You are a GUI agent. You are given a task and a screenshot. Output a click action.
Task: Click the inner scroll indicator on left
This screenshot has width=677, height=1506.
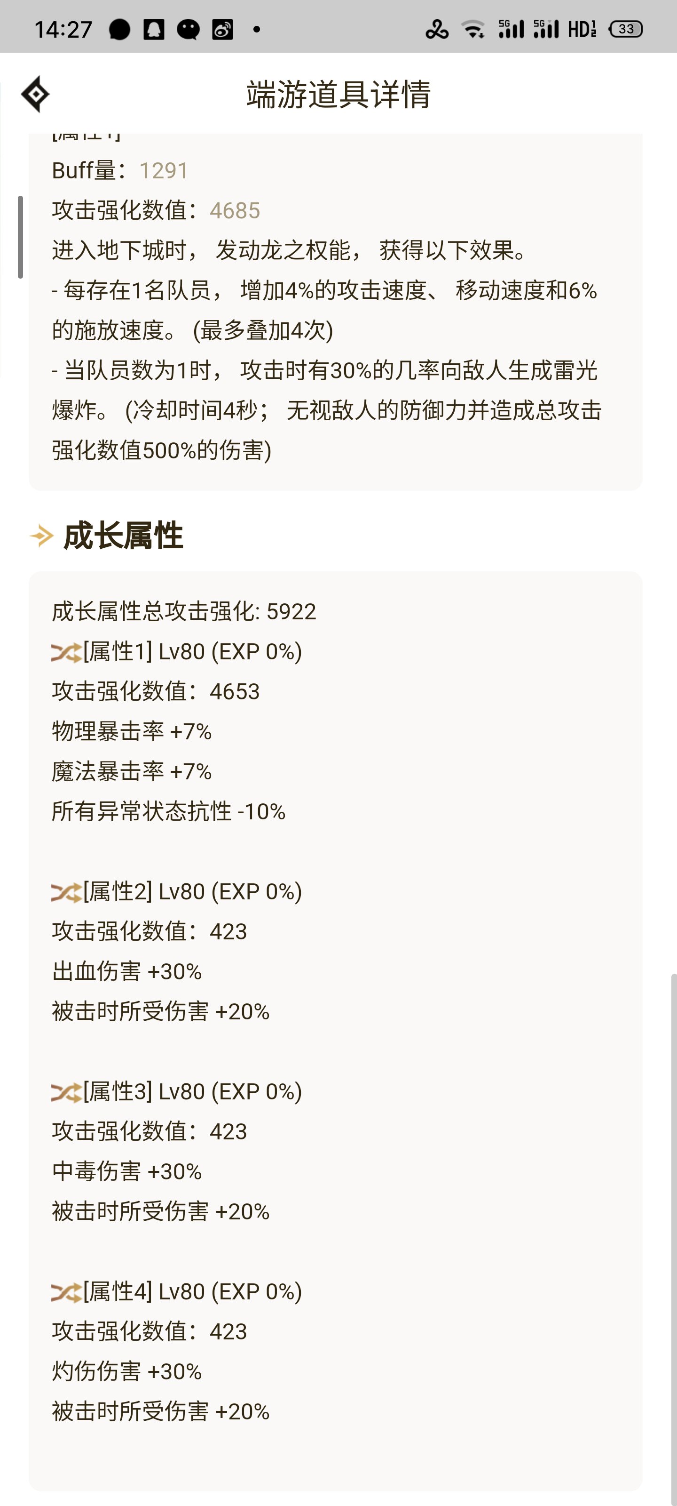[20, 237]
